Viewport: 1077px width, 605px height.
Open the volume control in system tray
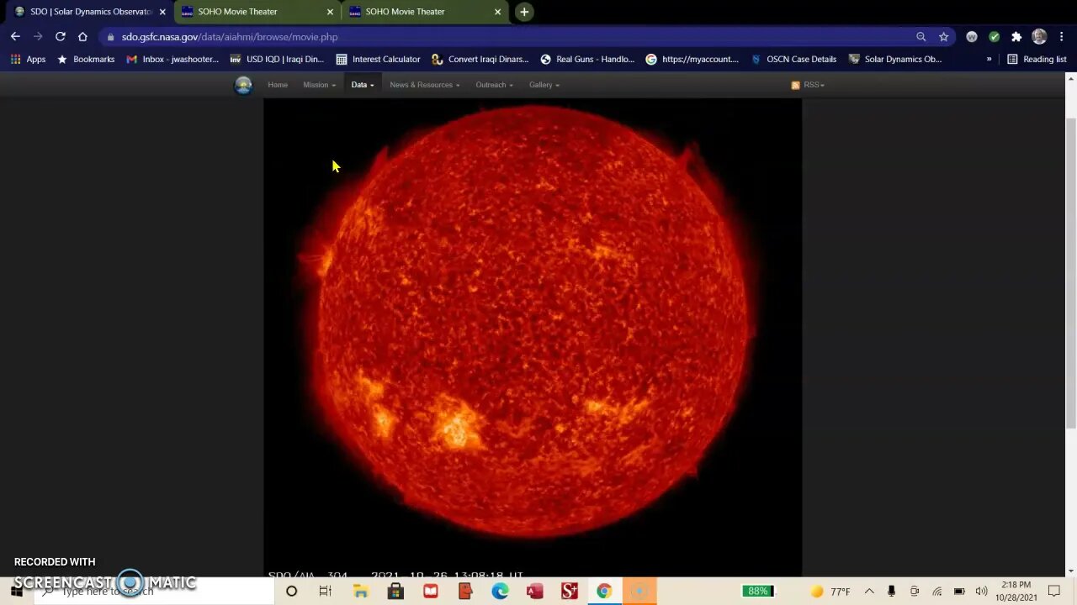[x=981, y=592]
